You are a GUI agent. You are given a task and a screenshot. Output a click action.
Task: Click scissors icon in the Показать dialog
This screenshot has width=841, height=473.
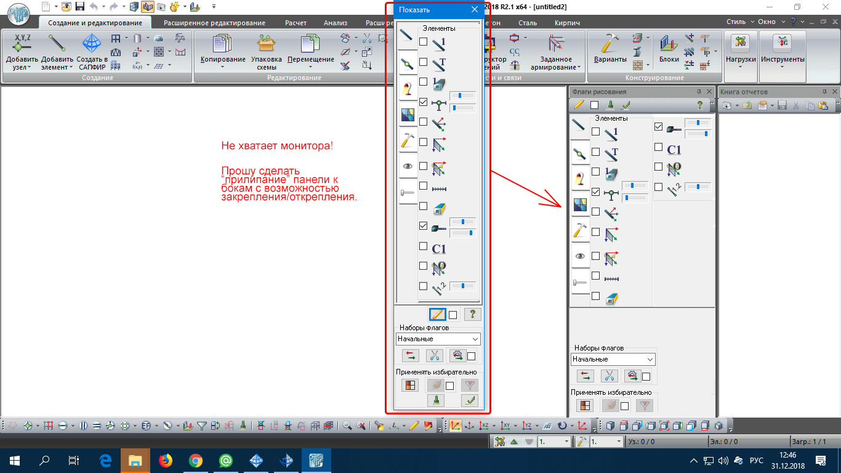434,355
